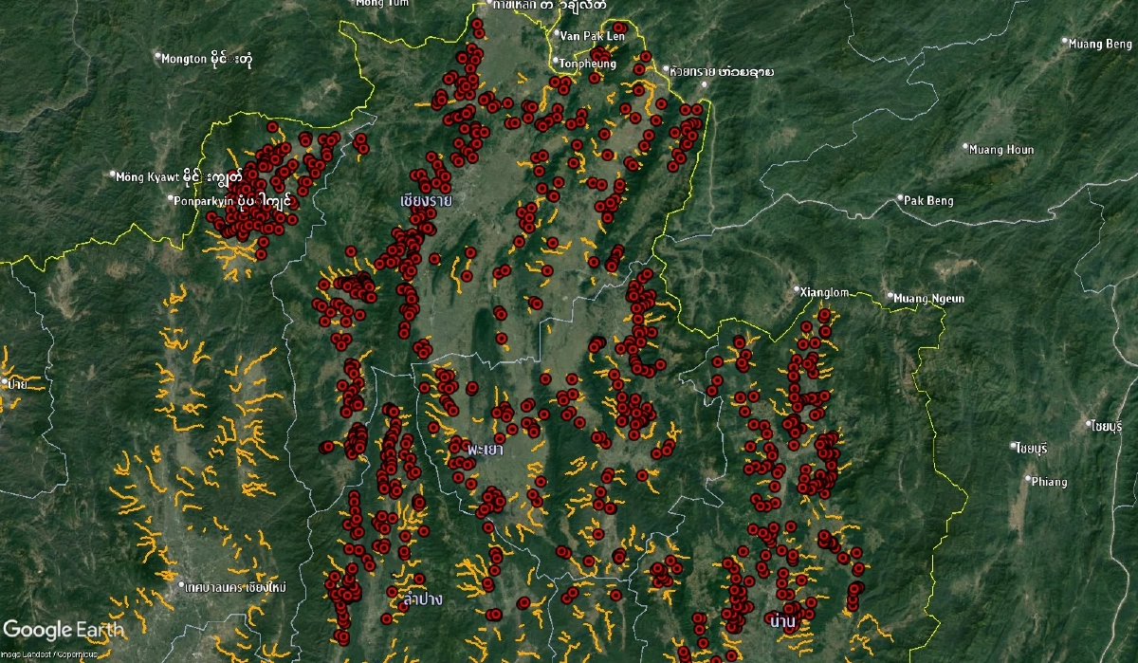Select the เชียงราย province label
This screenshot has width=1138, height=663.
tap(425, 201)
